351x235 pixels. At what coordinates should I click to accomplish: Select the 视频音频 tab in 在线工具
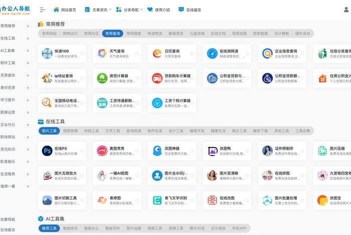pyautogui.click(x=70, y=131)
